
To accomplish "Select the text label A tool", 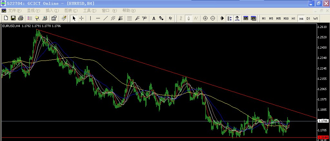I will tap(154, 18).
